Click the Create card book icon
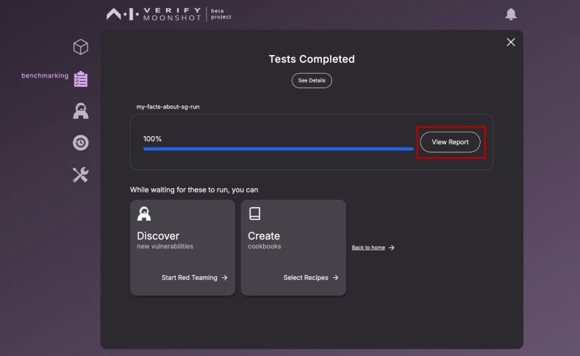 [x=254, y=213]
